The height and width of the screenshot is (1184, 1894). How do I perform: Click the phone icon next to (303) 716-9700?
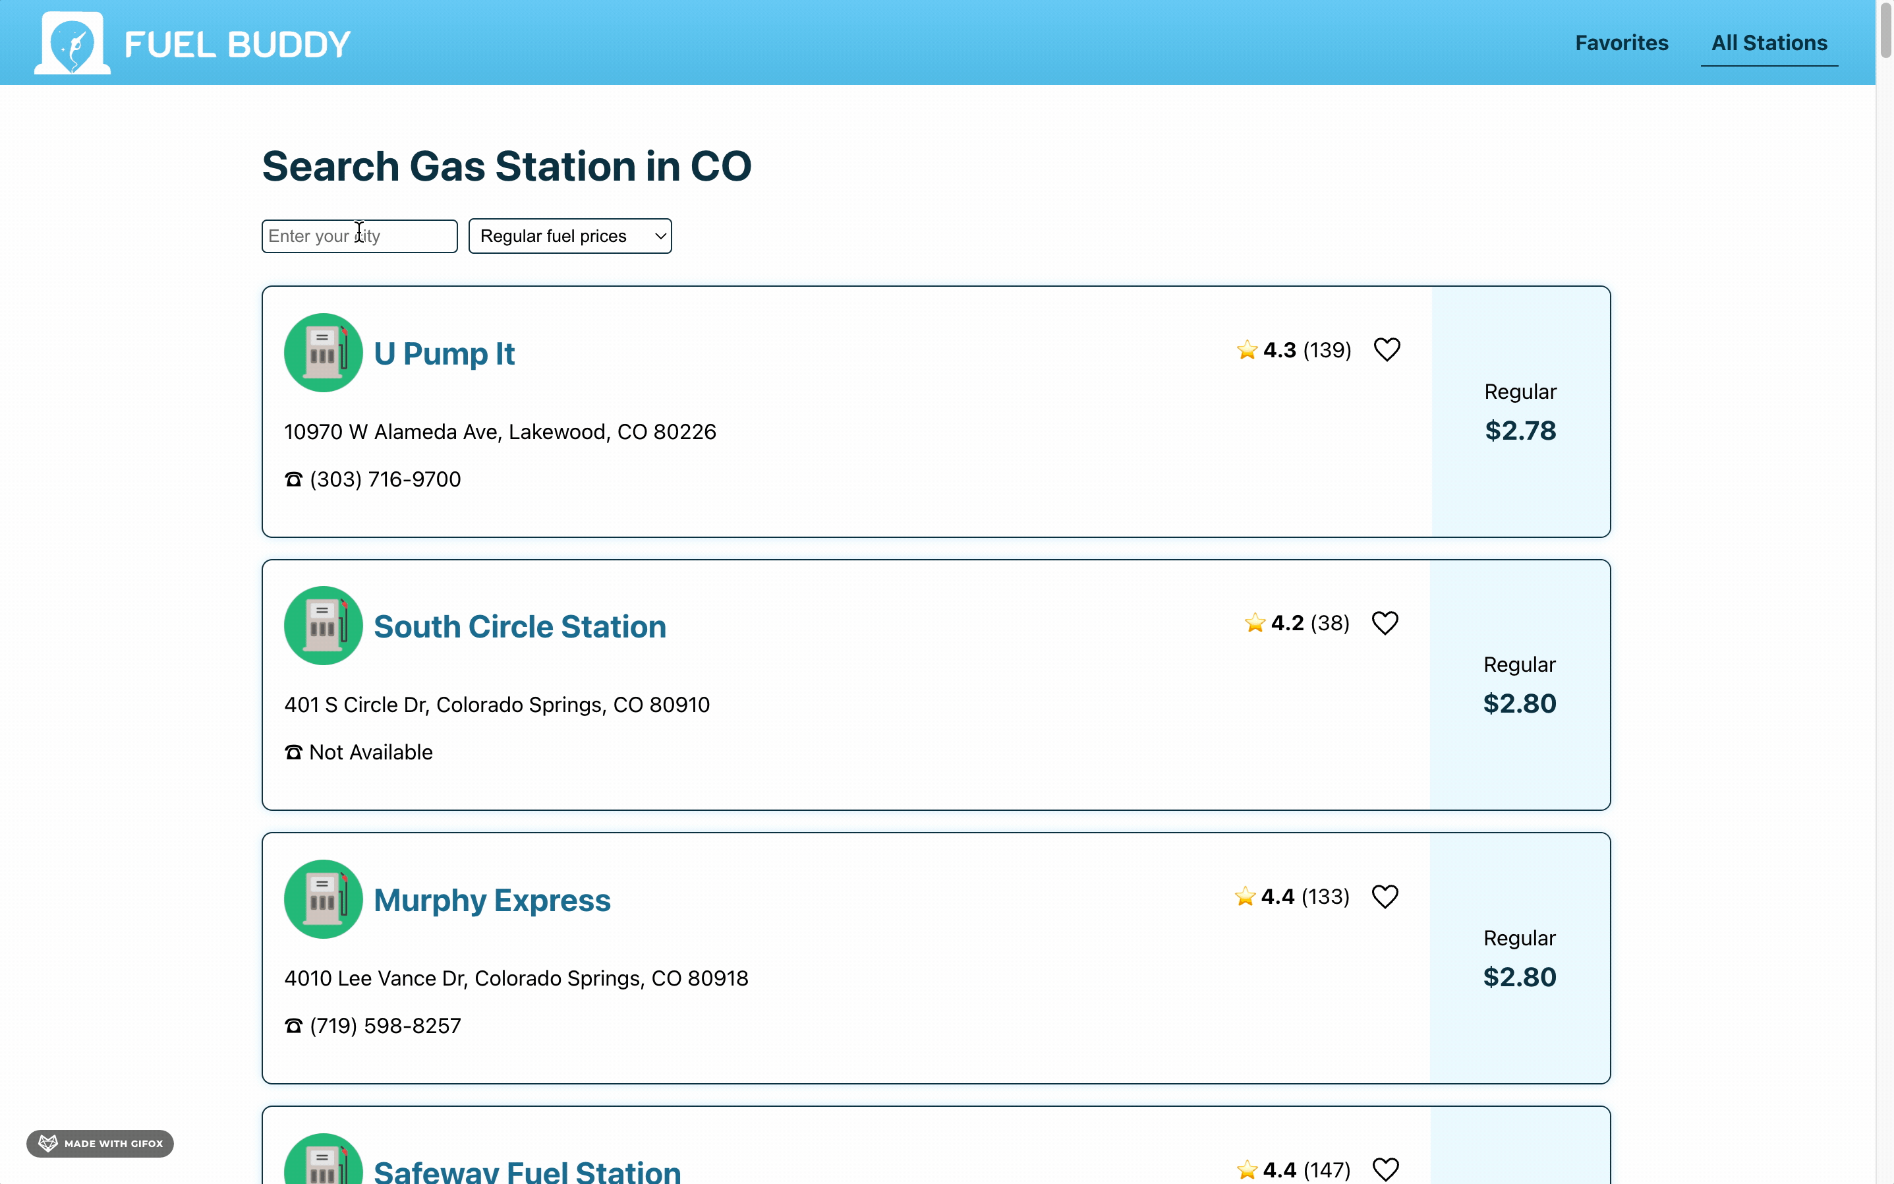pos(293,479)
